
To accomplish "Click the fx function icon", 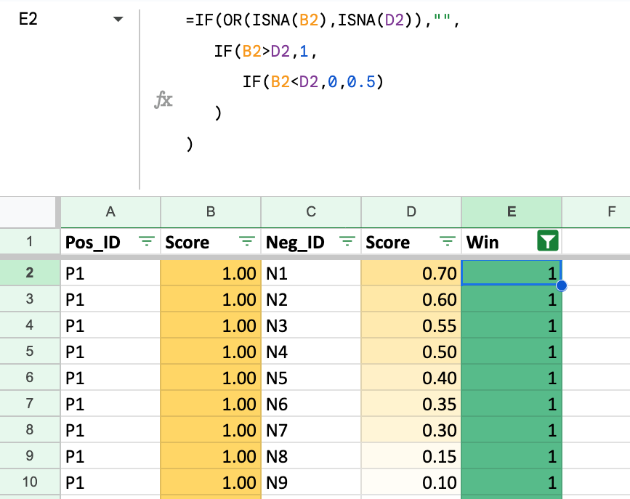I will tap(163, 100).
